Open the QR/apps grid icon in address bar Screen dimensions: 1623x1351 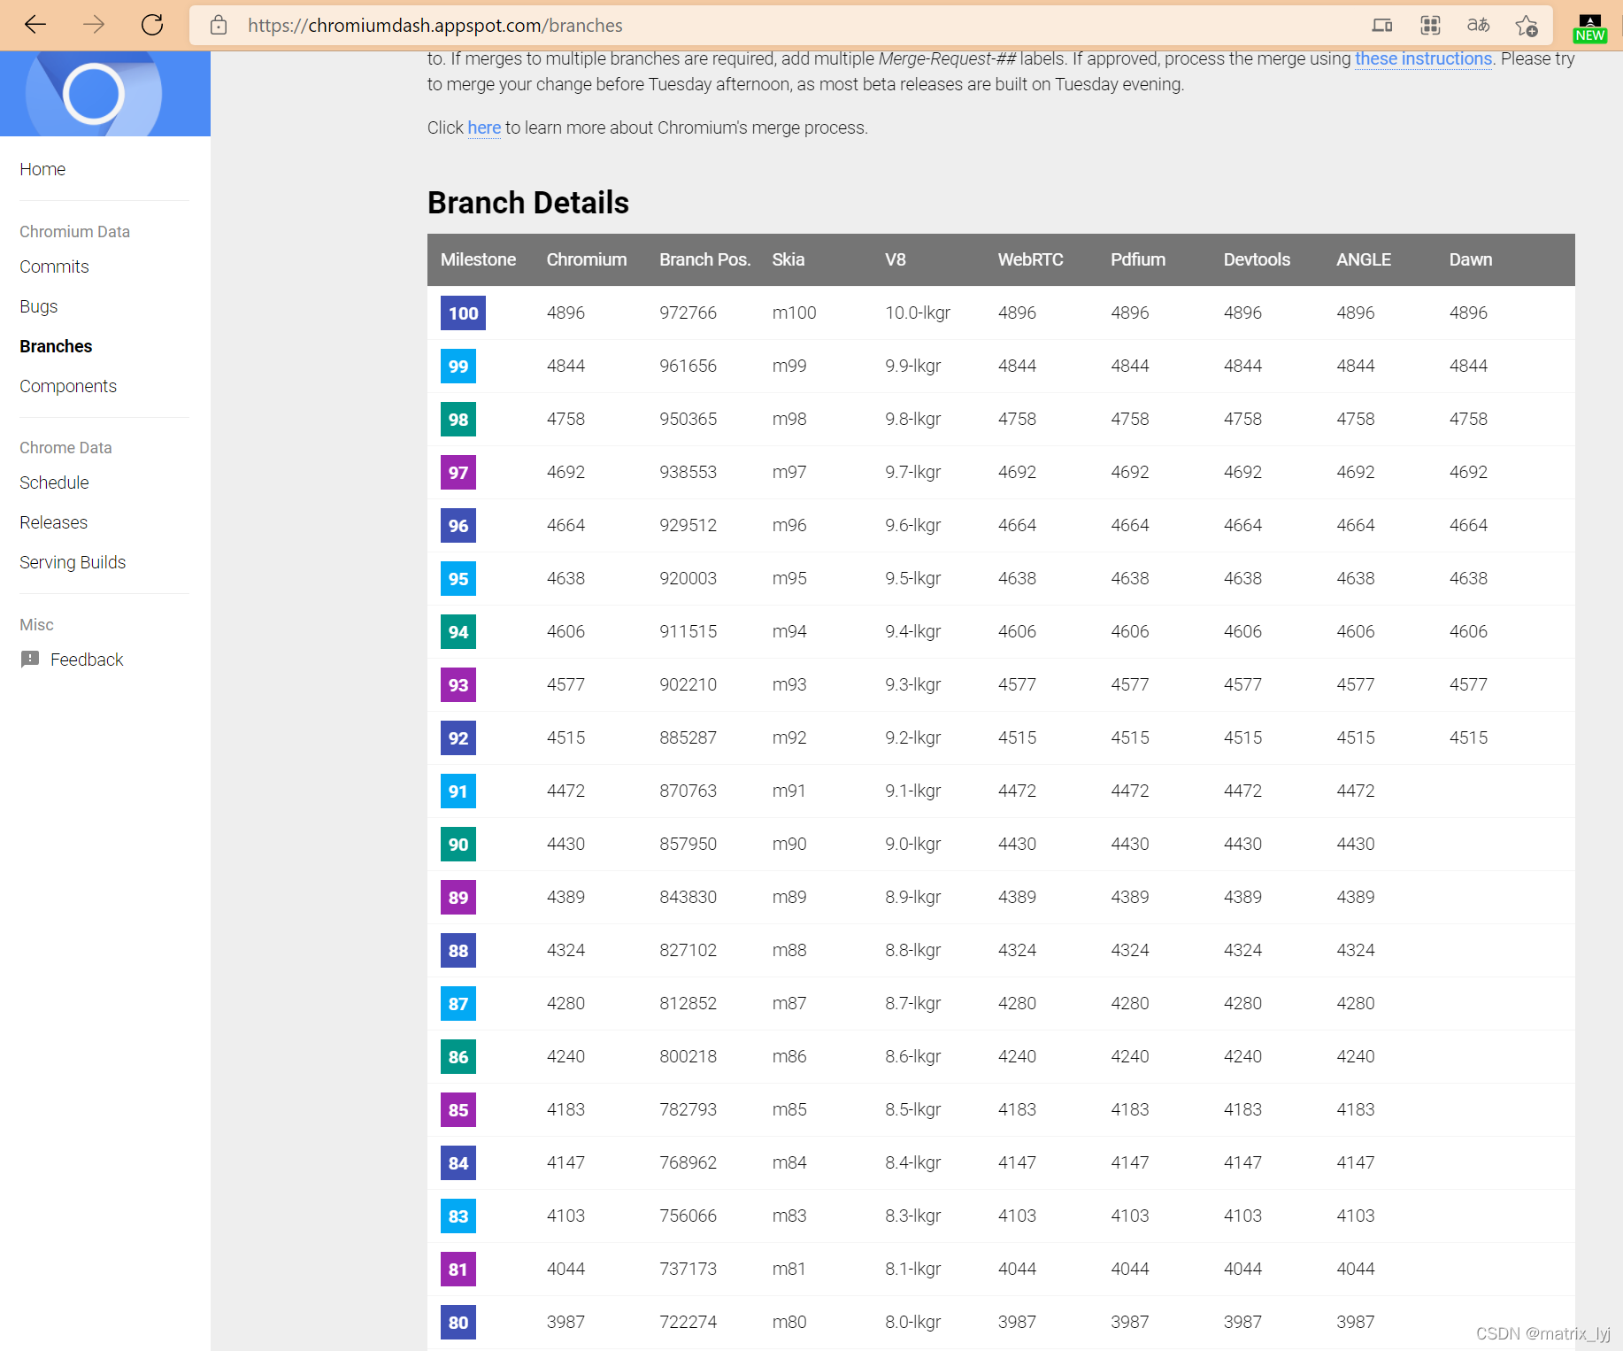(1430, 25)
